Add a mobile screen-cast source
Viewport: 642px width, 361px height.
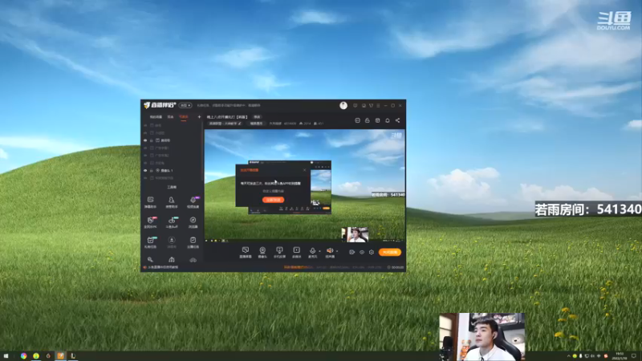pos(279,252)
